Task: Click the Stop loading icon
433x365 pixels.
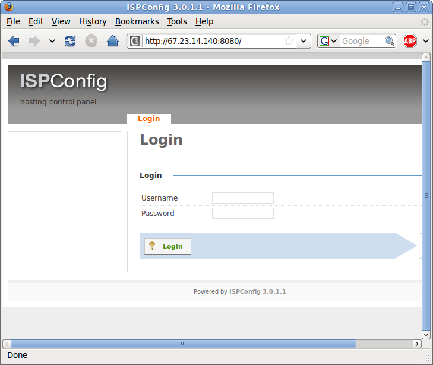Action: pos(91,41)
